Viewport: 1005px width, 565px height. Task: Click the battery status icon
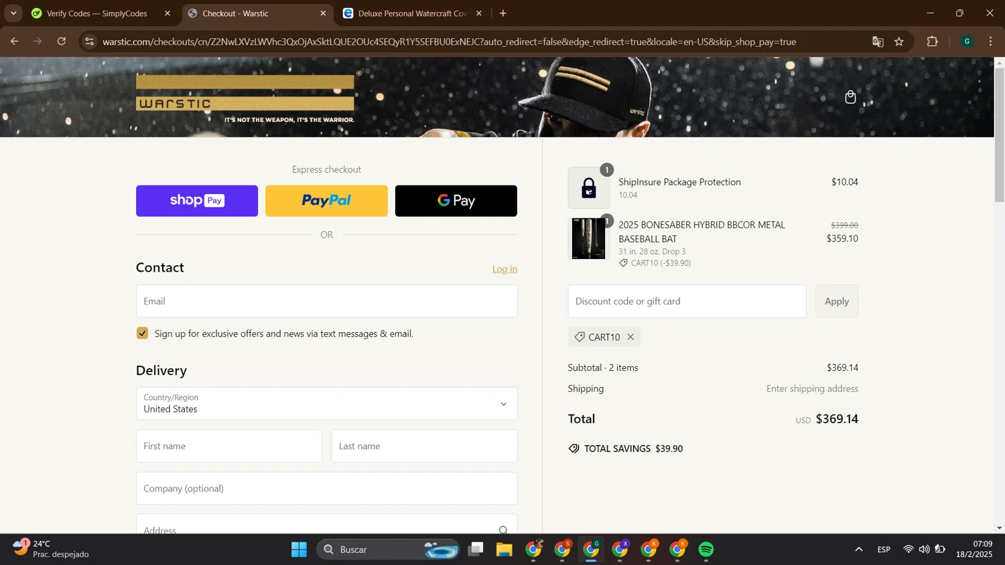(940, 550)
